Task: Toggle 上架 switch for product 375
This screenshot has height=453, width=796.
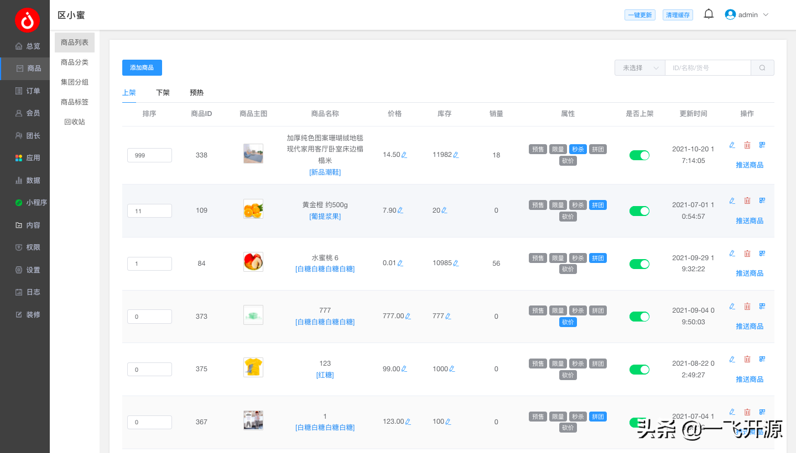Action: click(x=639, y=370)
